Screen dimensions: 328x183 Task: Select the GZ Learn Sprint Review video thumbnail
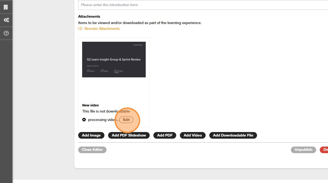pos(114,59)
